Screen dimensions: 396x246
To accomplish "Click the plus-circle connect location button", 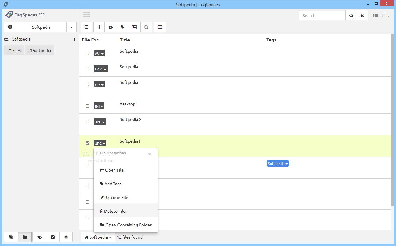I will coord(10,27).
